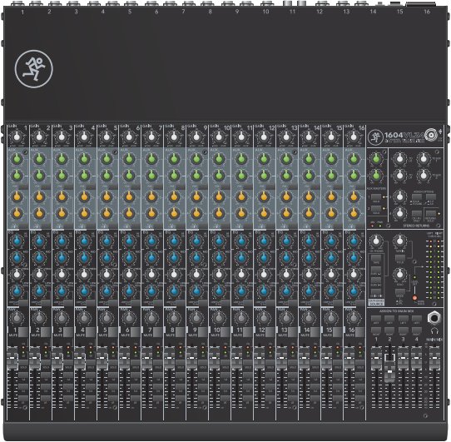
Task: Solo channel 1
Action: point(23,362)
